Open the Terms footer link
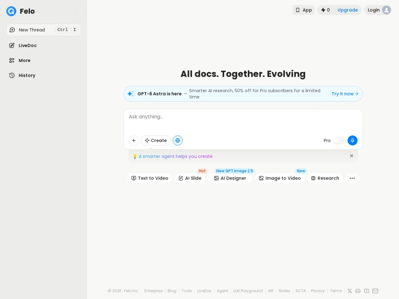The width and height of the screenshot is (399, 299). [336, 291]
